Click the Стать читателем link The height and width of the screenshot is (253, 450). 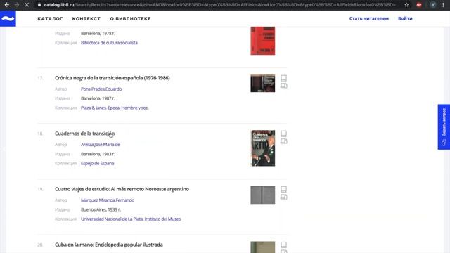coord(368,18)
